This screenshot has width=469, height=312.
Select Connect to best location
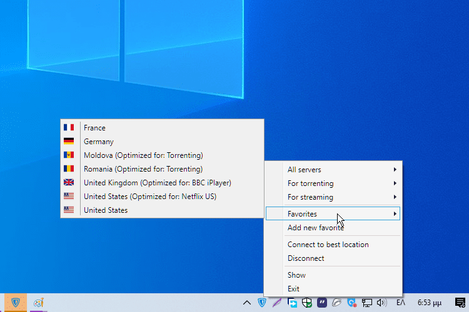point(333,245)
